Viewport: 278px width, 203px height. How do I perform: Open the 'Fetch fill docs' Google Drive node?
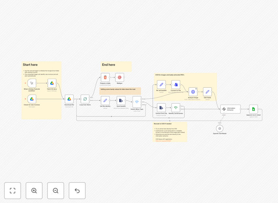tap(52, 83)
